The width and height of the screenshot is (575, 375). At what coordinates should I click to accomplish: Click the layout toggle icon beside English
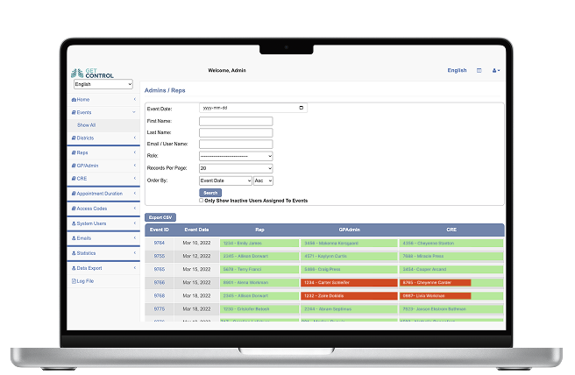(479, 70)
